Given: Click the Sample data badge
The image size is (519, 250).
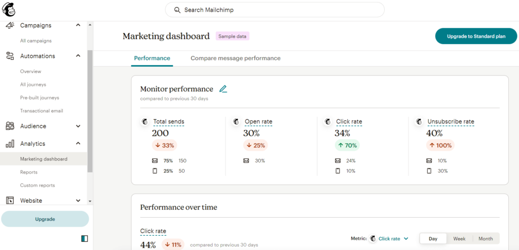Looking at the screenshot, I should pos(232,36).
